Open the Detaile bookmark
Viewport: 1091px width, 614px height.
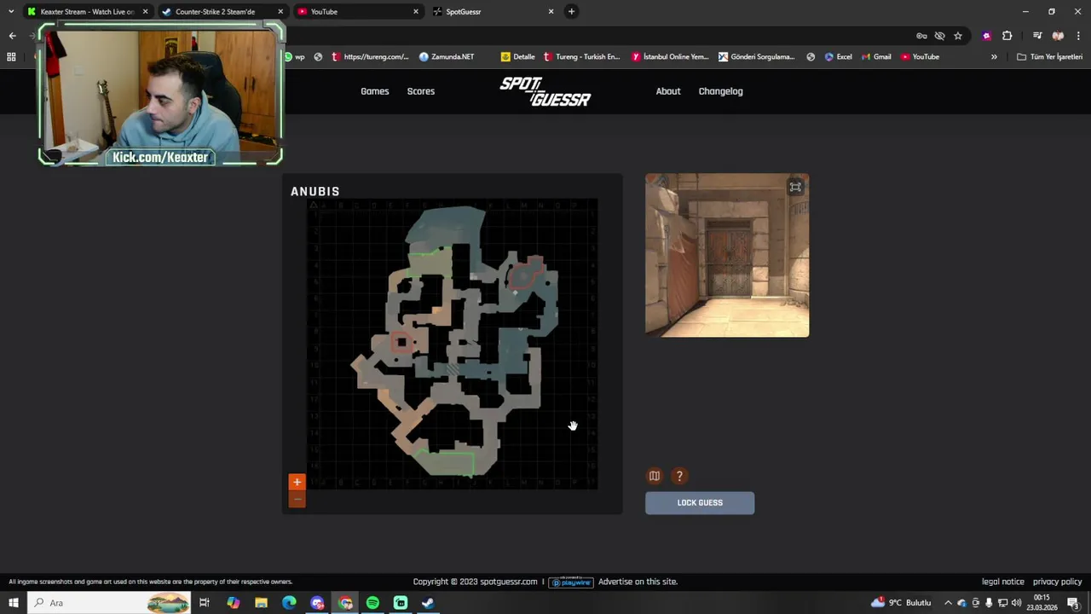pyautogui.click(x=518, y=57)
